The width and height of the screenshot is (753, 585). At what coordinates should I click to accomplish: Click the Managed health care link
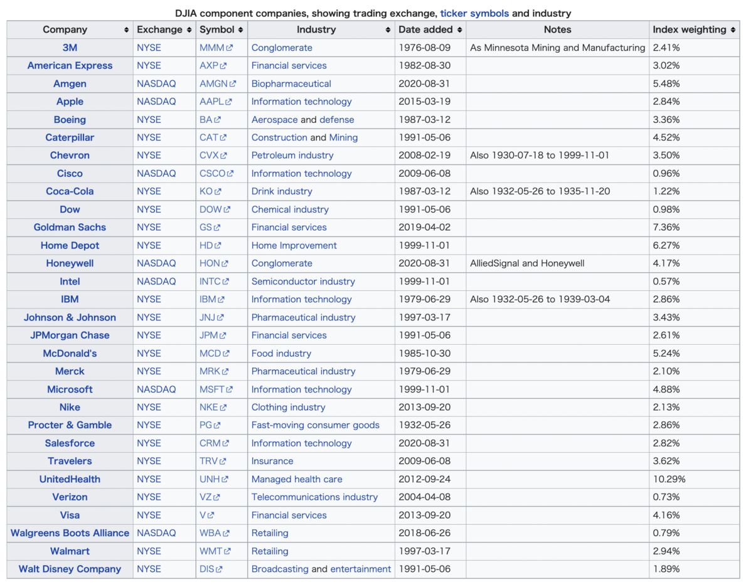point(297,479)
